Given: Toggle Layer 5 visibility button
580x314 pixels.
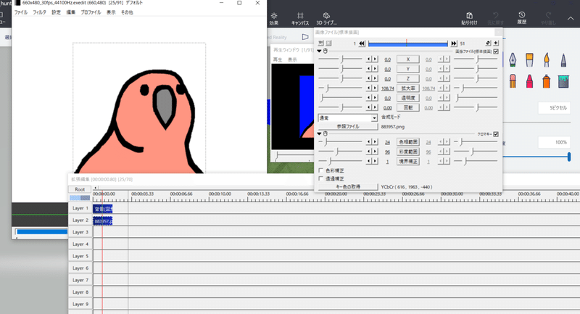Looking at the screenshot, I should point(80,256).
